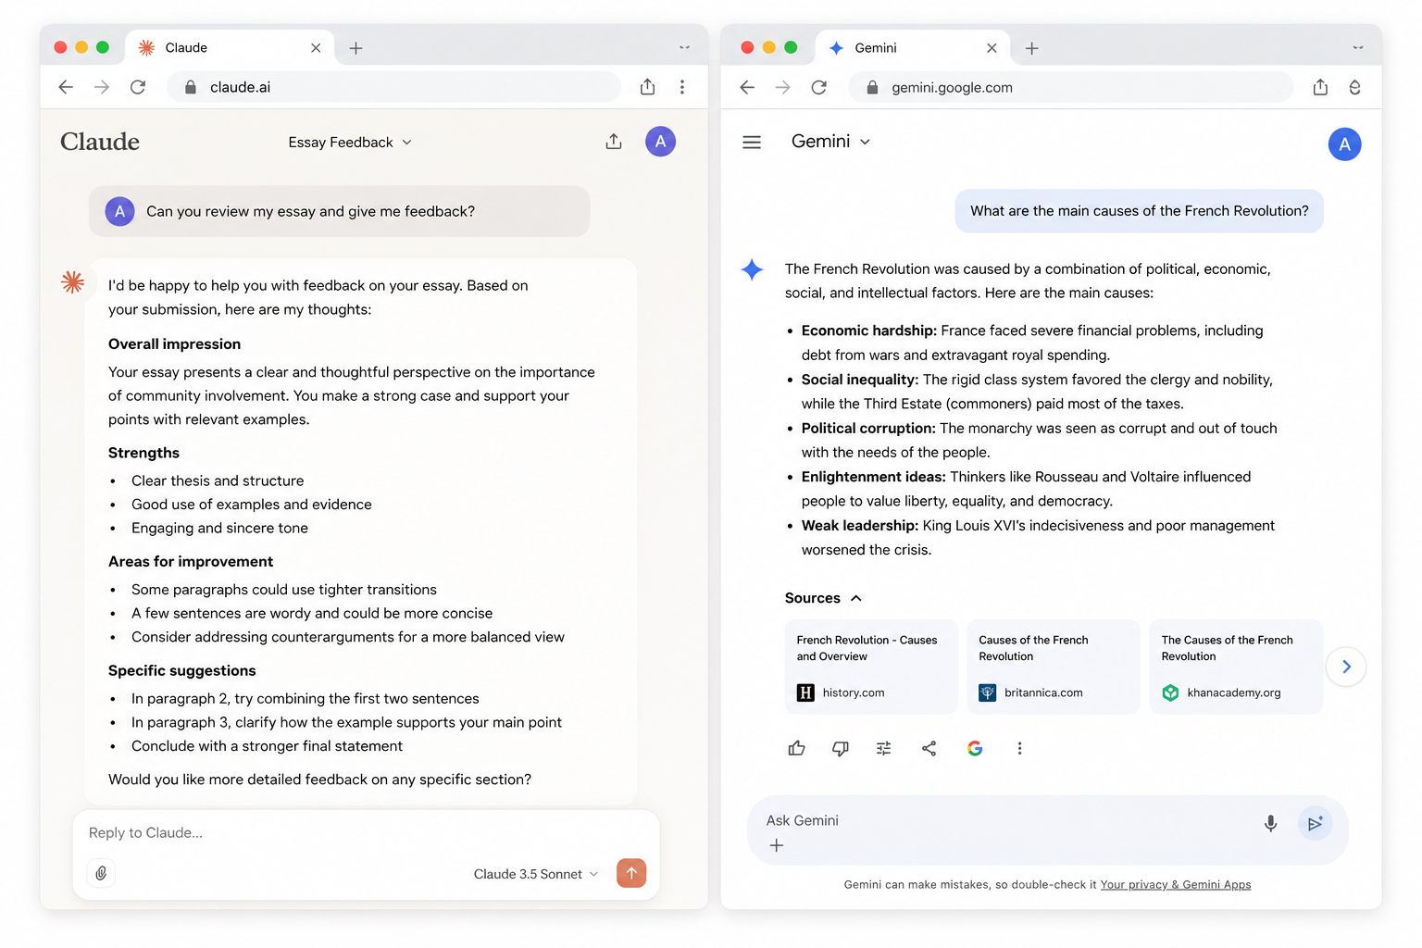1422x948 pixels.
Task: Open the khanacademy.org source card
Action: click(x=1236, y=667)
